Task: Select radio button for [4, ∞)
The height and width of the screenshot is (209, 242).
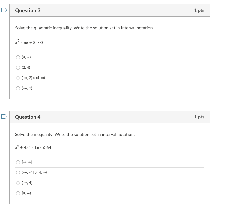Action: [x=18, y=193]
